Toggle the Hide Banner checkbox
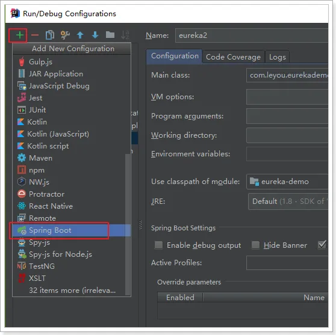 click(255, 245)
